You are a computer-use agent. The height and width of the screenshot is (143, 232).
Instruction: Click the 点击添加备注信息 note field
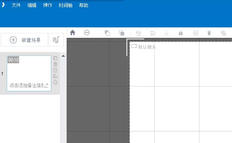[27, 85]
